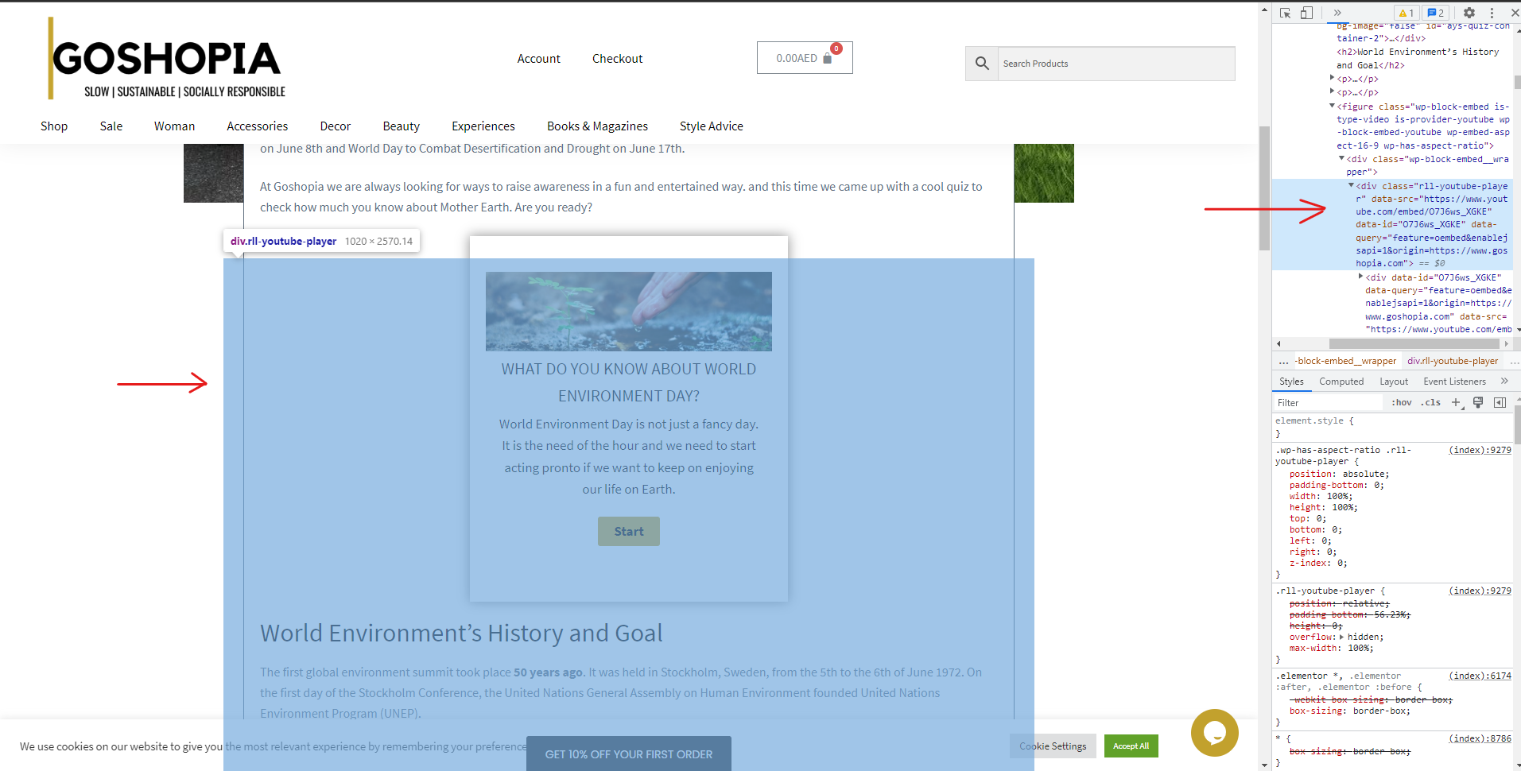Click the Accept All cookies button
The height and width of the screenshot is (771, 1521).
click(x=1131, y=746)
